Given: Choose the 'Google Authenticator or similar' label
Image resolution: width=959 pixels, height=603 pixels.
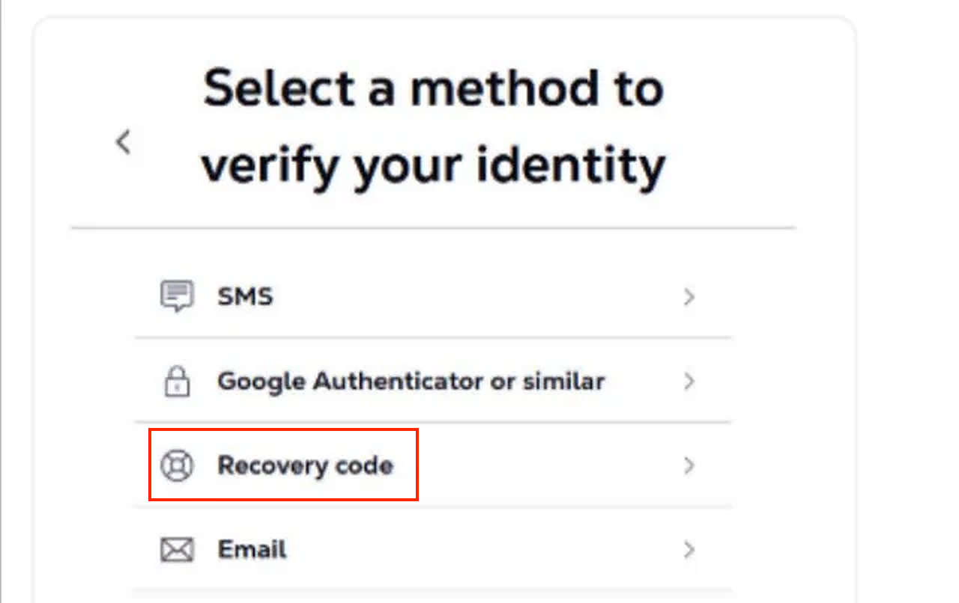Looking at the screenshot, I should coord(411,382).
